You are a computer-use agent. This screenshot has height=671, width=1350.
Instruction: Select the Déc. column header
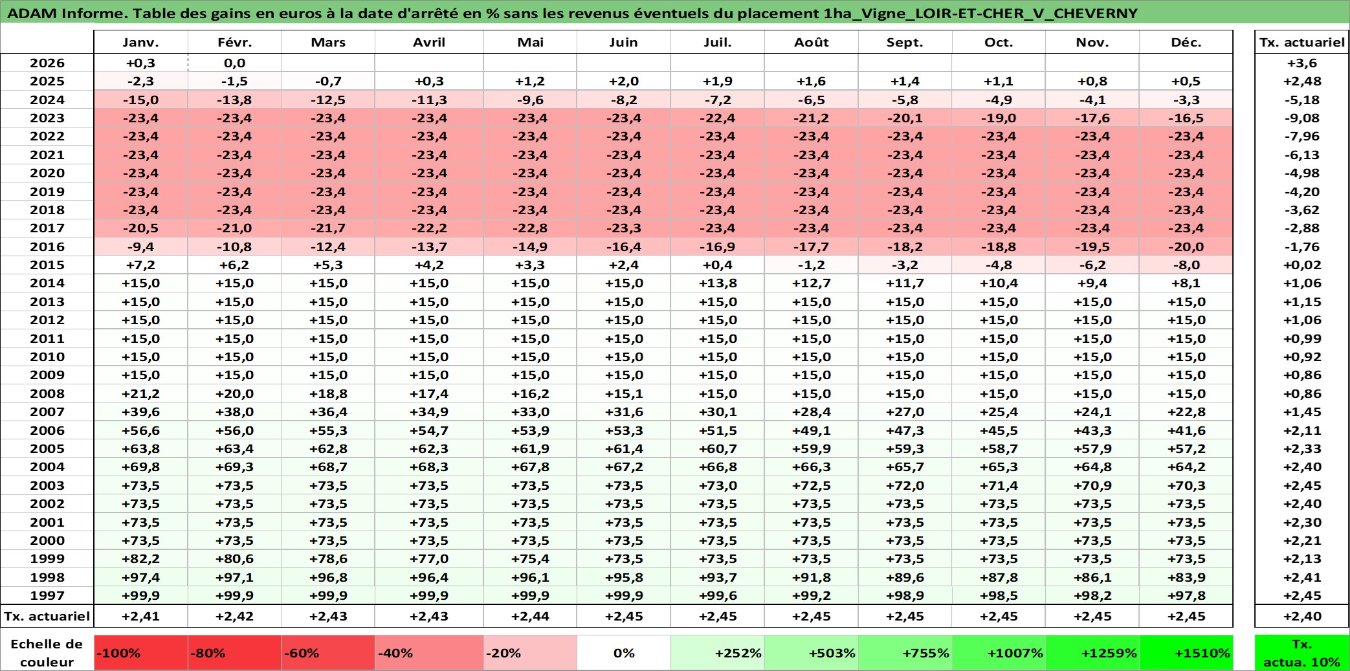coord(1186,42)
